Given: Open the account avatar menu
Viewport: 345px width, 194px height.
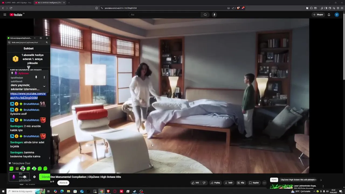Looking at the screenshot, I should (337, 15).
